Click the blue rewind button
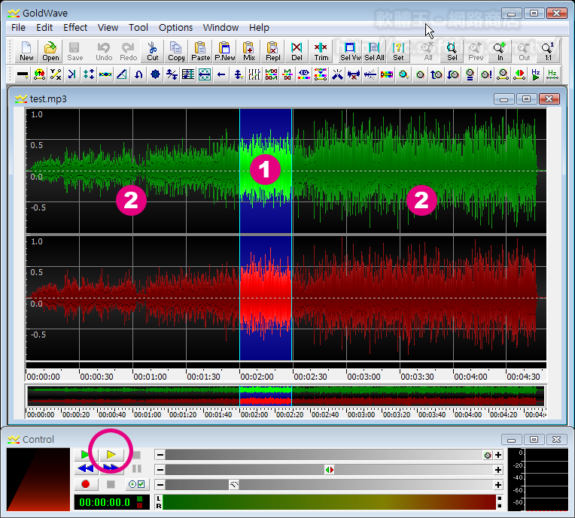Screen dimensions: 575x518 (86, 470)
